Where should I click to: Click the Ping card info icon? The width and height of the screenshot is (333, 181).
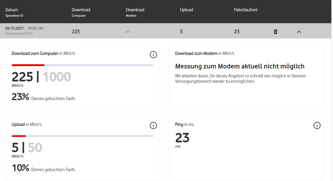point(317,125)
